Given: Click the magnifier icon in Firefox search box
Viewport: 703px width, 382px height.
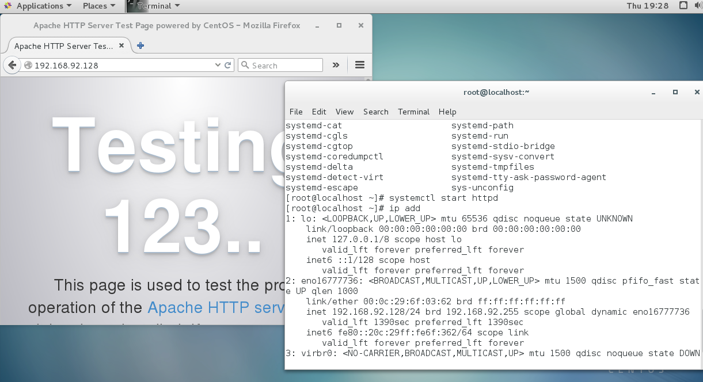Looking at the screenshot, I should [245, 66].
